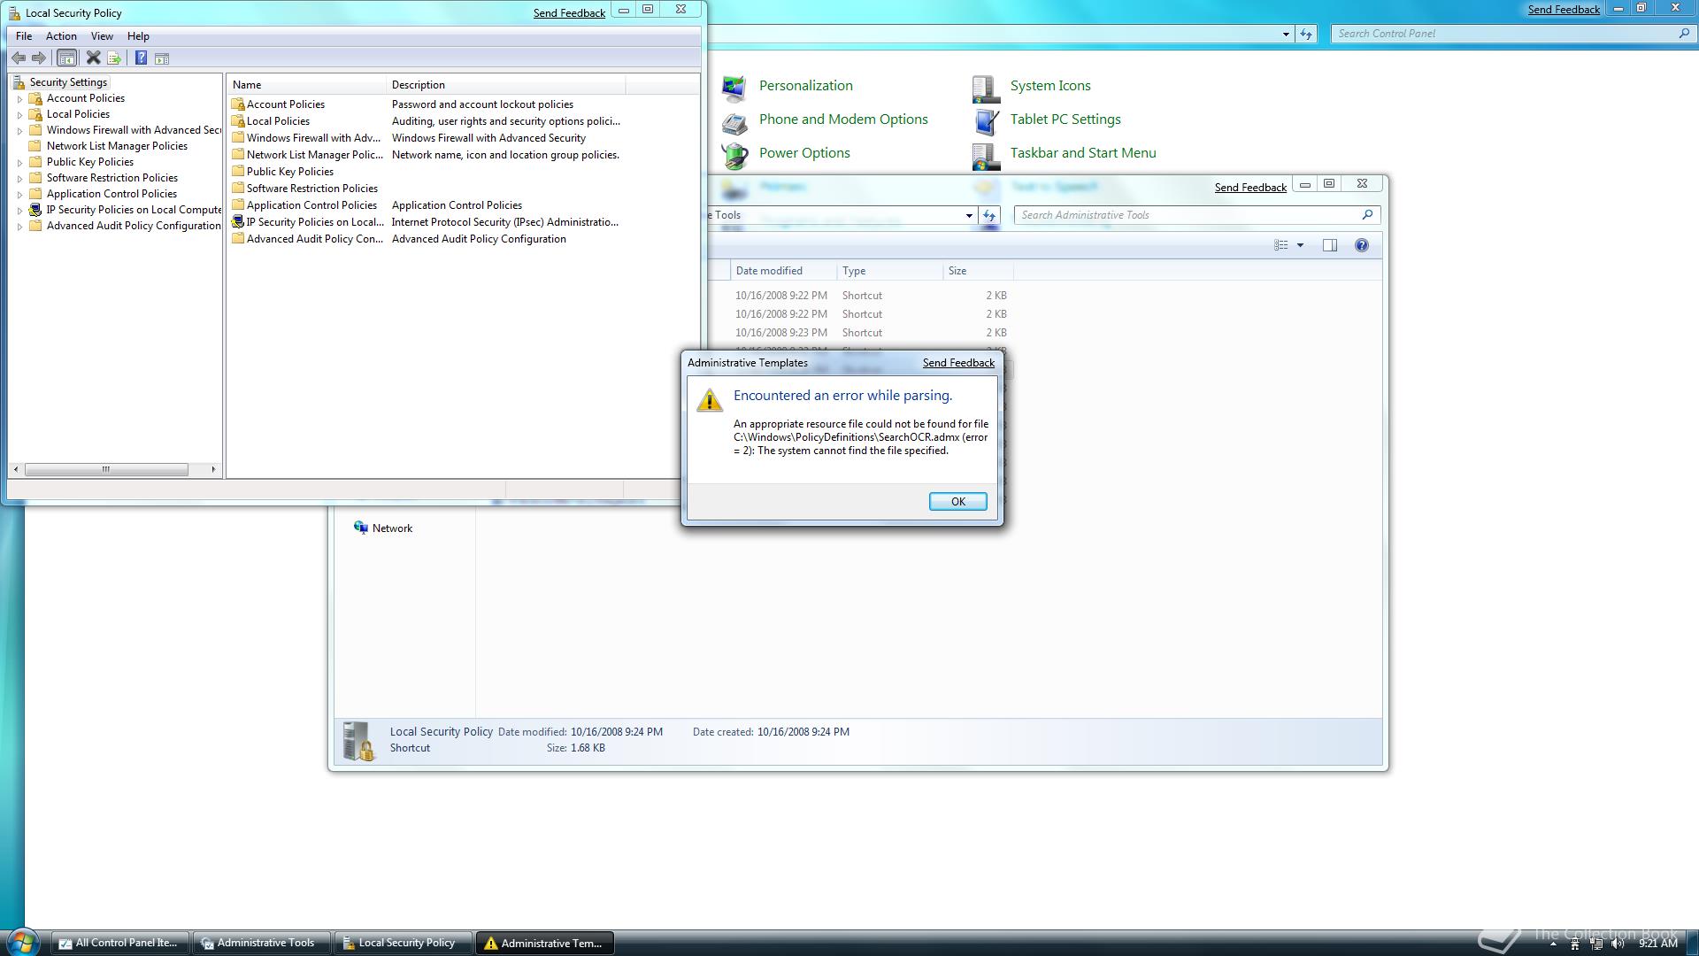Screen dimensions: 1699x956
Task: Click the Help icon in Administrative Tools window
Action: click(x=1362, y=245)
